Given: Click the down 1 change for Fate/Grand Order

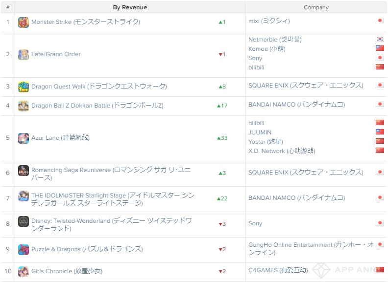Looking at the screenshot, I should [222, 54].
